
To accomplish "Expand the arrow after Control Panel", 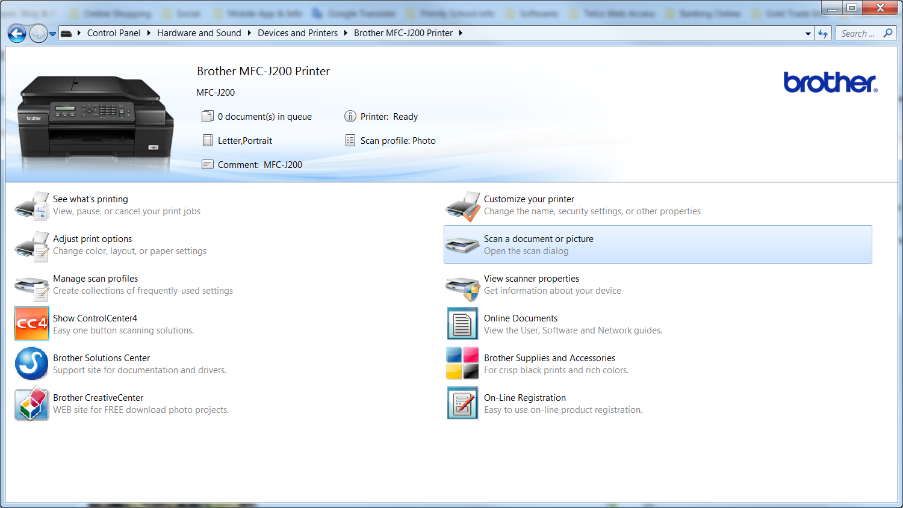I will point(149,33).
